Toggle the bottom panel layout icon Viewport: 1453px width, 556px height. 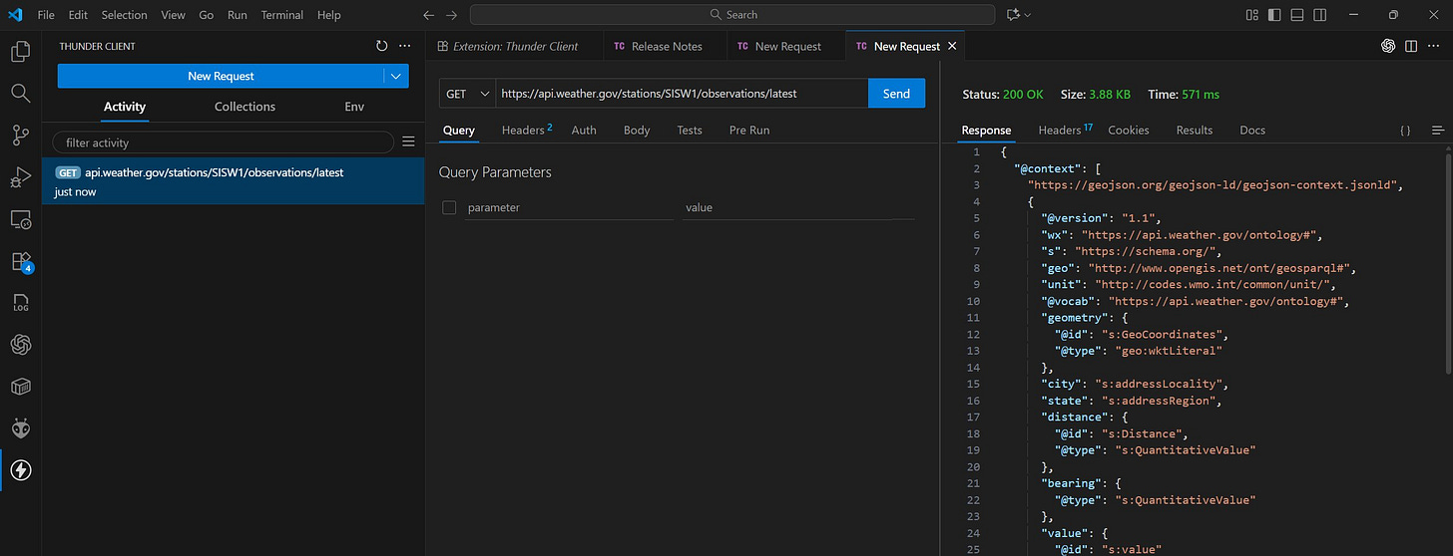click(x=1297, y=15)
